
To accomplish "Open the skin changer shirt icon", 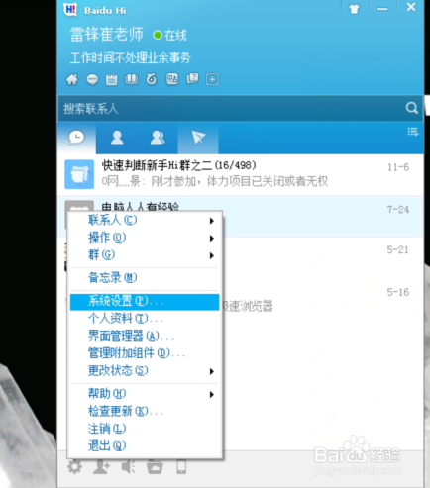I will [x=354, y=9].
